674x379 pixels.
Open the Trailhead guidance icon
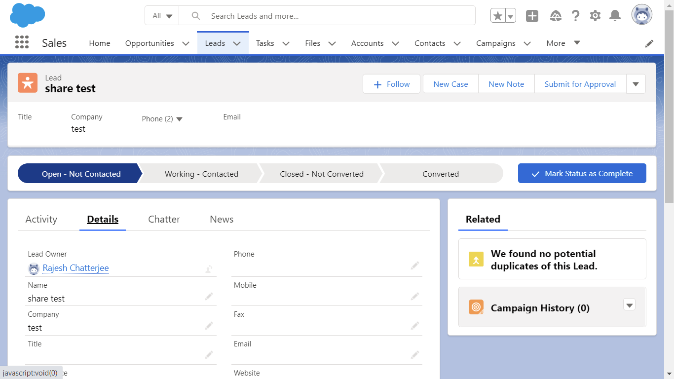(556, 16)
